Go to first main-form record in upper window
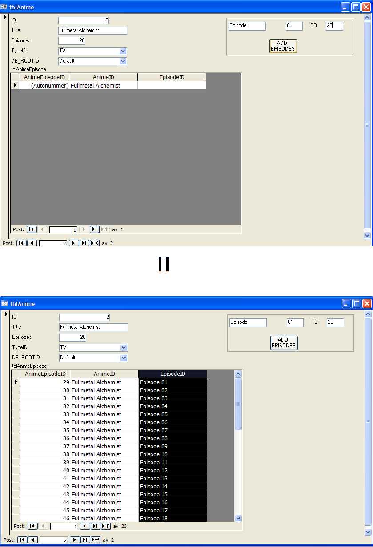Viewport: 373px width, 547px height. coord(21,243)
